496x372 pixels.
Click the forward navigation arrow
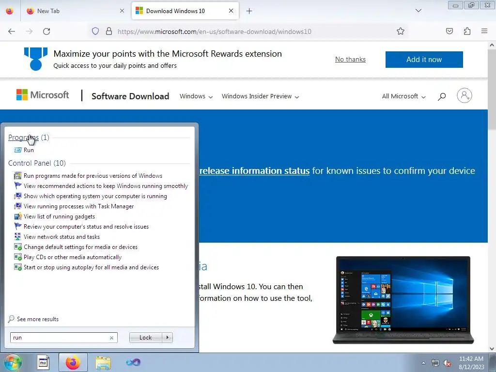[x=29, y=31]
